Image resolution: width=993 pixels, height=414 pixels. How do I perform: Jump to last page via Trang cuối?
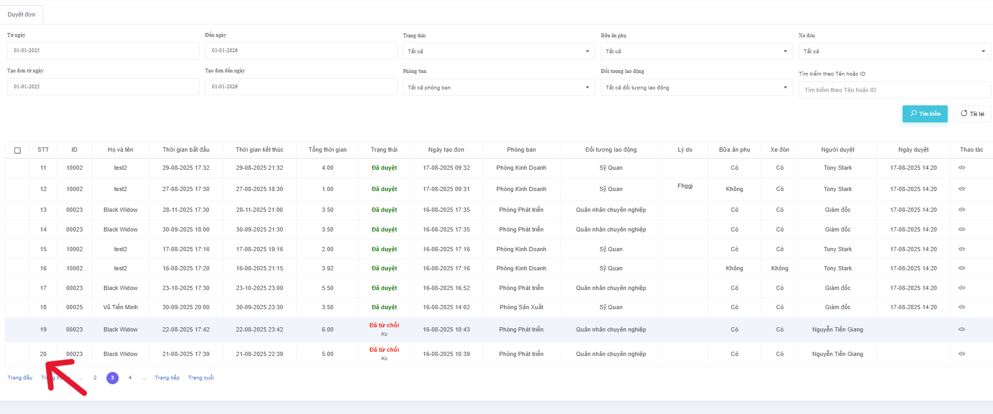(201, 378)
